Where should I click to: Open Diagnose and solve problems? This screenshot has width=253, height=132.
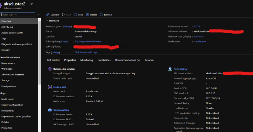click(x=17, y=44)
